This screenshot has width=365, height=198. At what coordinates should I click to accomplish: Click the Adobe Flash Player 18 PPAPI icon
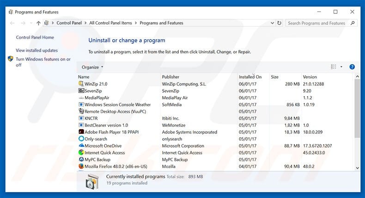coord(81,132)
